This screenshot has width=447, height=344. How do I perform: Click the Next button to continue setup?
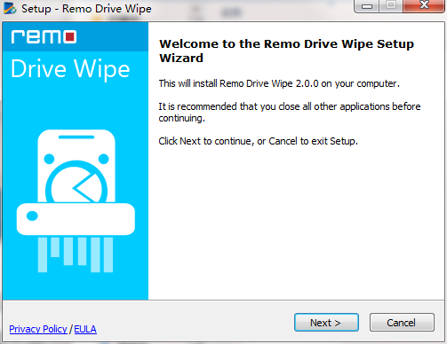coord(326,323)
